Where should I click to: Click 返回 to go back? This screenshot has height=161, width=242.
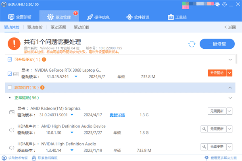click(229, 27)
